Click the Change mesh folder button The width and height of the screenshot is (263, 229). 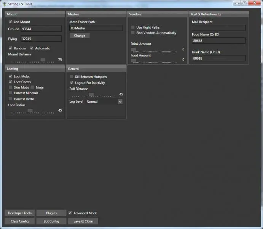[x=80, y=35]
